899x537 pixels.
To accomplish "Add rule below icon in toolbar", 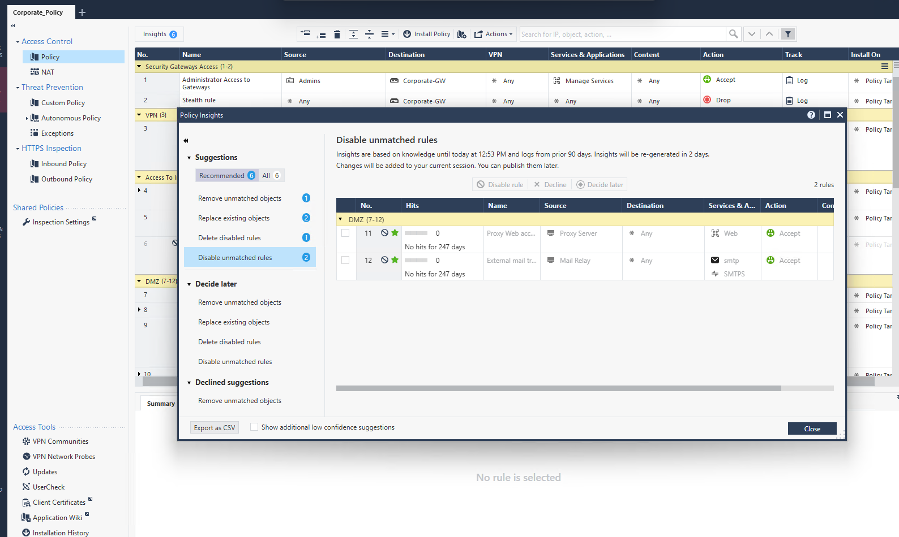I will (x=321, y=34).
